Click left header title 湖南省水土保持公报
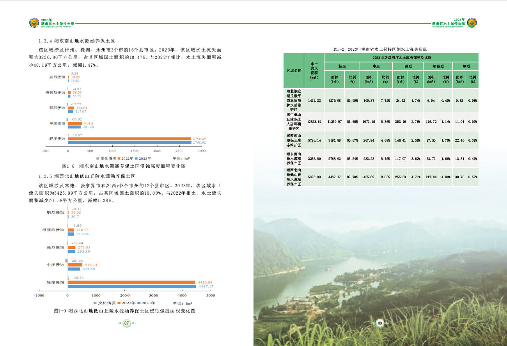Image resolution: width=507 pixels, height=346 pixels. tap(57, 24)
